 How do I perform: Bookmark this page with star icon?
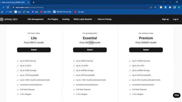point(155,7)
